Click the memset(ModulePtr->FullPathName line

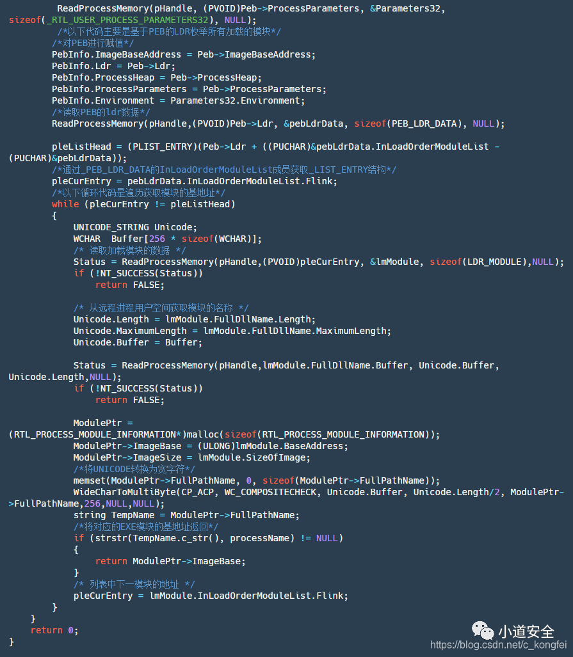click(x=257, y=481)
